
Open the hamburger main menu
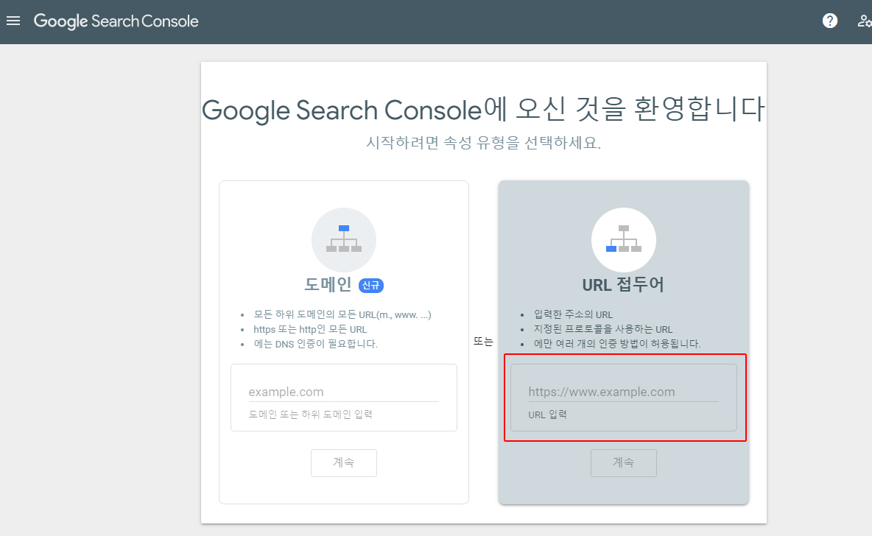13,21
